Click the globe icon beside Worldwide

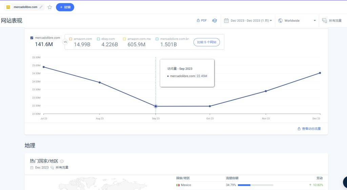pyautogui.click(x=280, y=21)
